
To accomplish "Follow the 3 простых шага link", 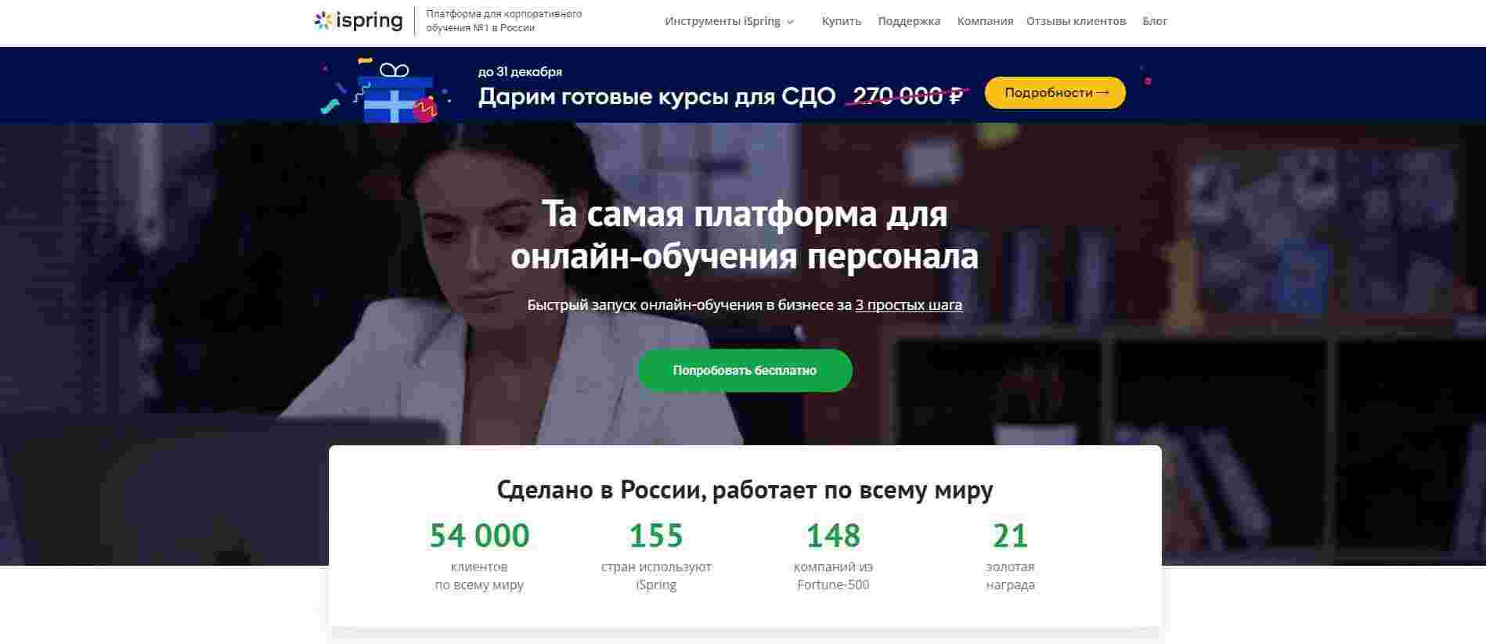I will coord(908,305).
